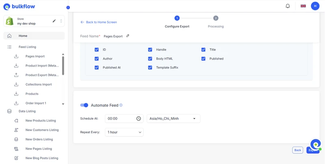The image size is (325, 164).
Task: Uncheck the Author checkbox
Action: (x=97, y=58)
